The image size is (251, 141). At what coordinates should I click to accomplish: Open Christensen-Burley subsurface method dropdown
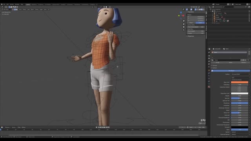tap(240, 80)
